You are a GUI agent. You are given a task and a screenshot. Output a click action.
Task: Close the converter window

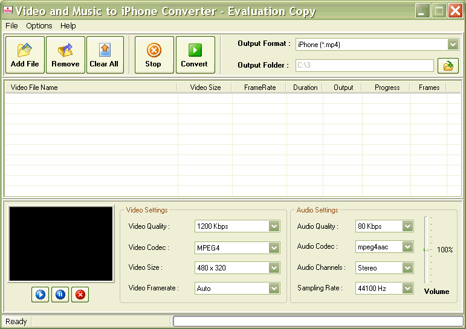455,11
